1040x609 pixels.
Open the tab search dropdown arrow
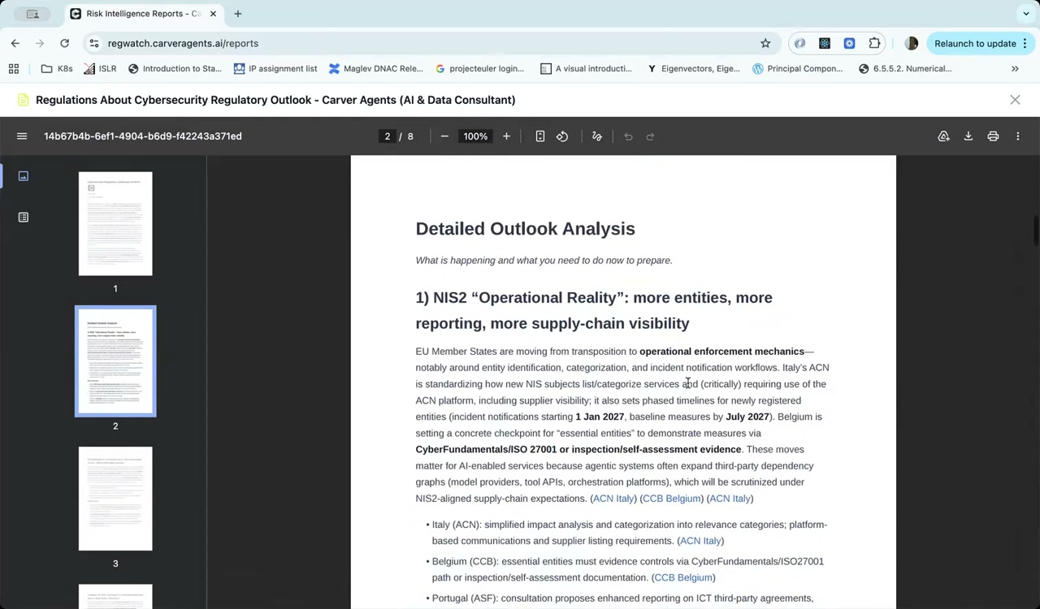click(x=1026, y=14)
